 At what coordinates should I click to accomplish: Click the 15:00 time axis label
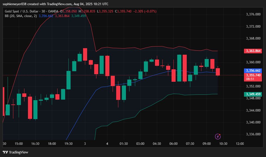19,144
